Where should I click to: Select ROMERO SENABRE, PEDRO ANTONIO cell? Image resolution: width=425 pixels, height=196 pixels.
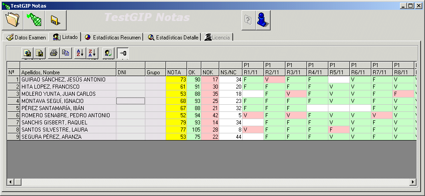click(x=68, y=115)
